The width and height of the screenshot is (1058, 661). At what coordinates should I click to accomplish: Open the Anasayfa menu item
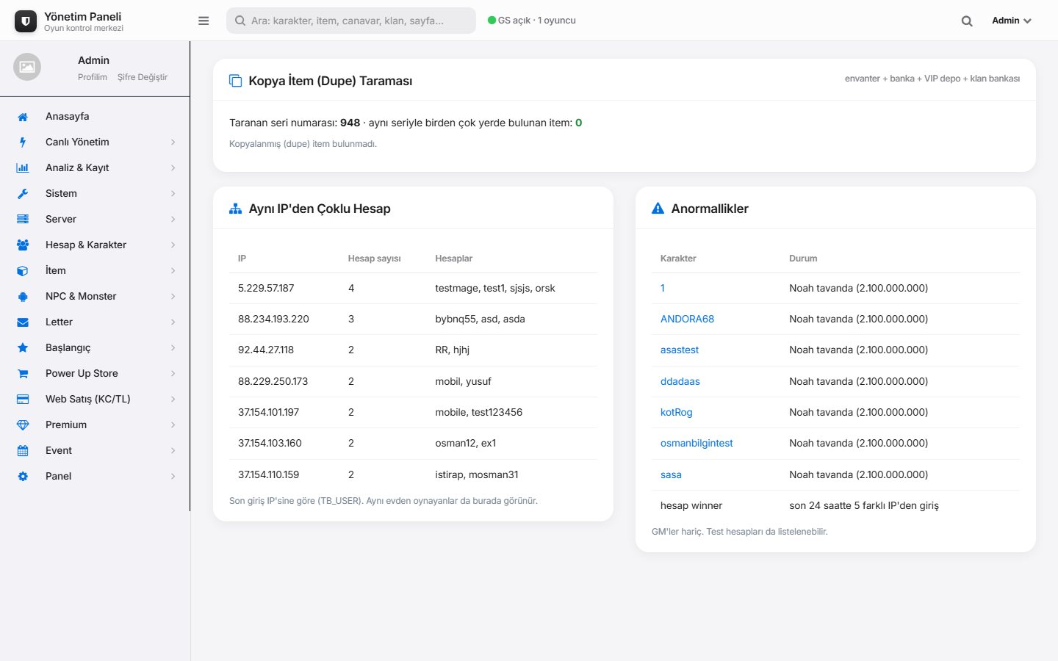tap(95, 117)
